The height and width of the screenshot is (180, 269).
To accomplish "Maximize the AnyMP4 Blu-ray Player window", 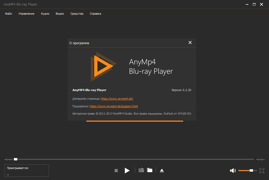I will click(254, 4).
